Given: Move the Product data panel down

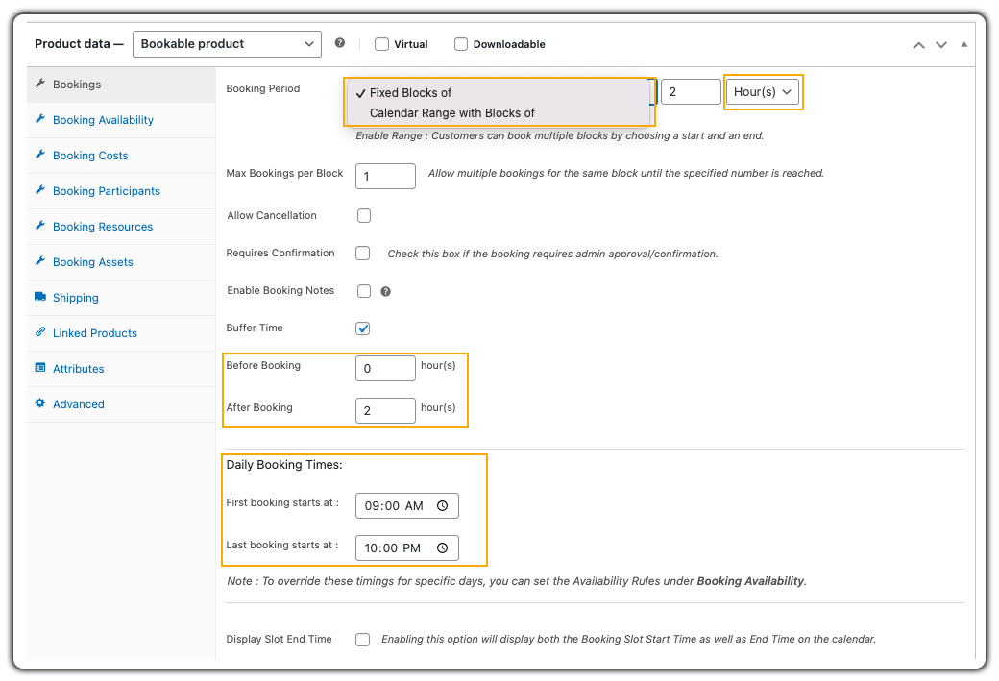Looking at the screenshot, I should pos(941,44).
